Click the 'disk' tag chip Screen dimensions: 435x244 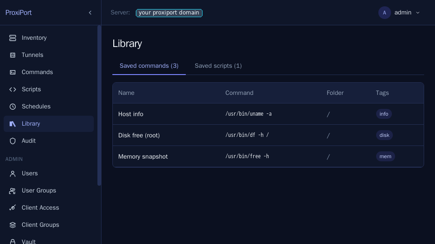[x=384, y=135]
